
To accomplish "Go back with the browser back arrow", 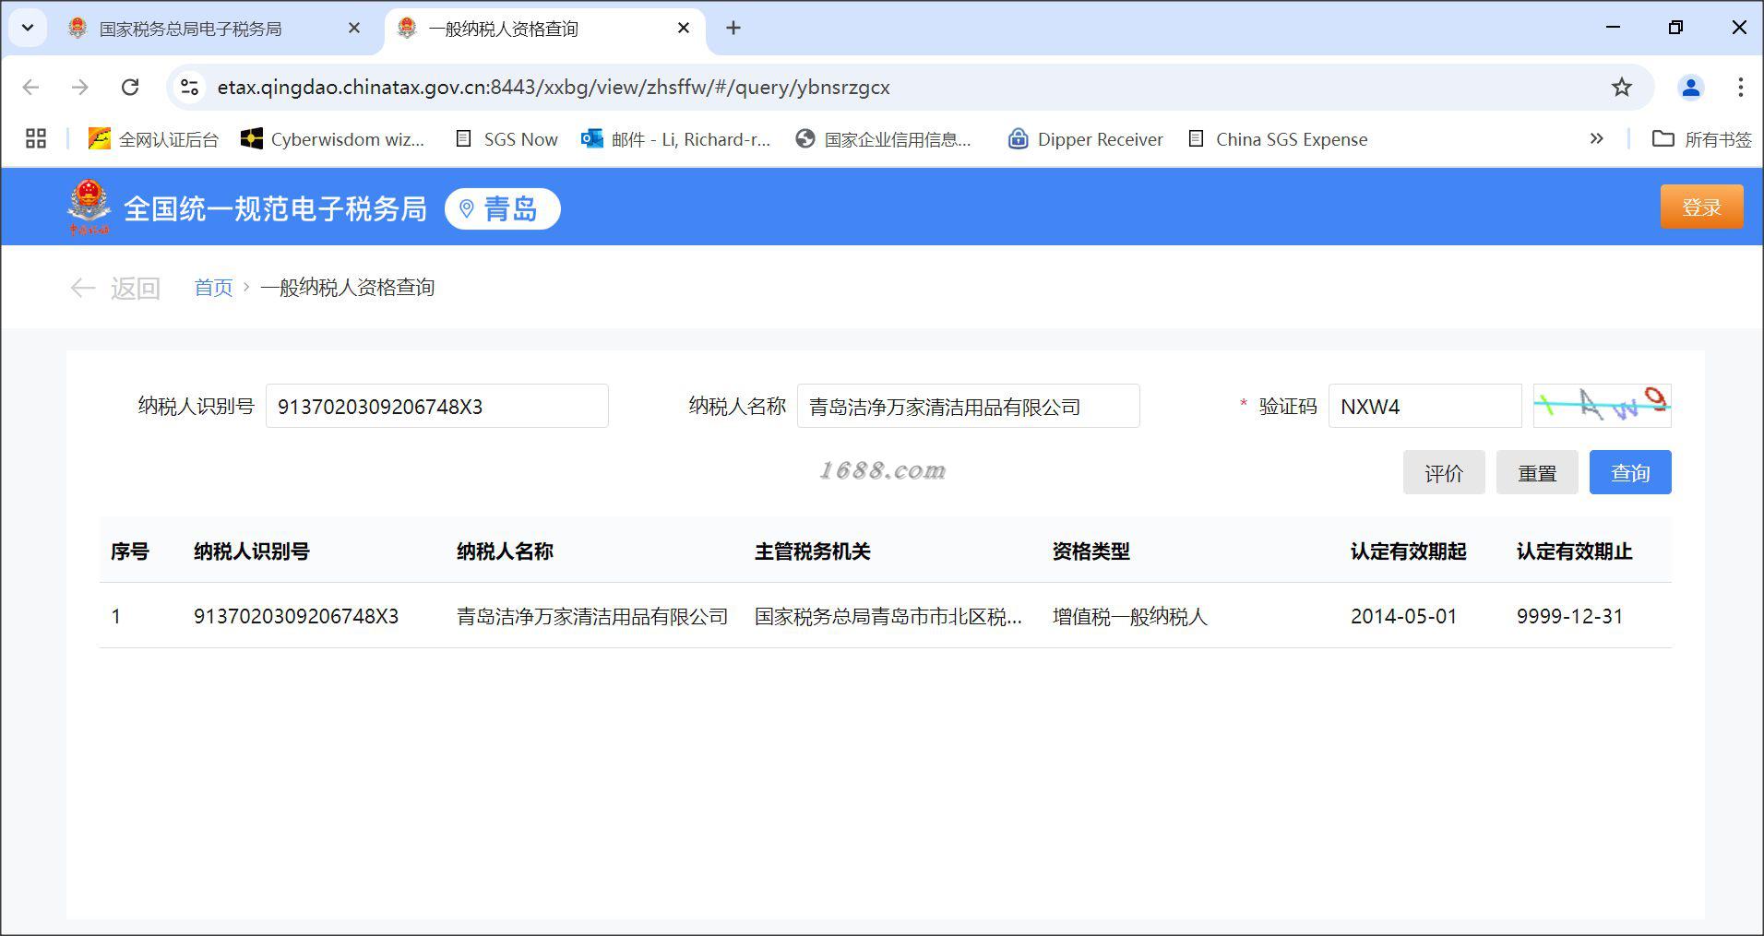I will pos(30,87).
